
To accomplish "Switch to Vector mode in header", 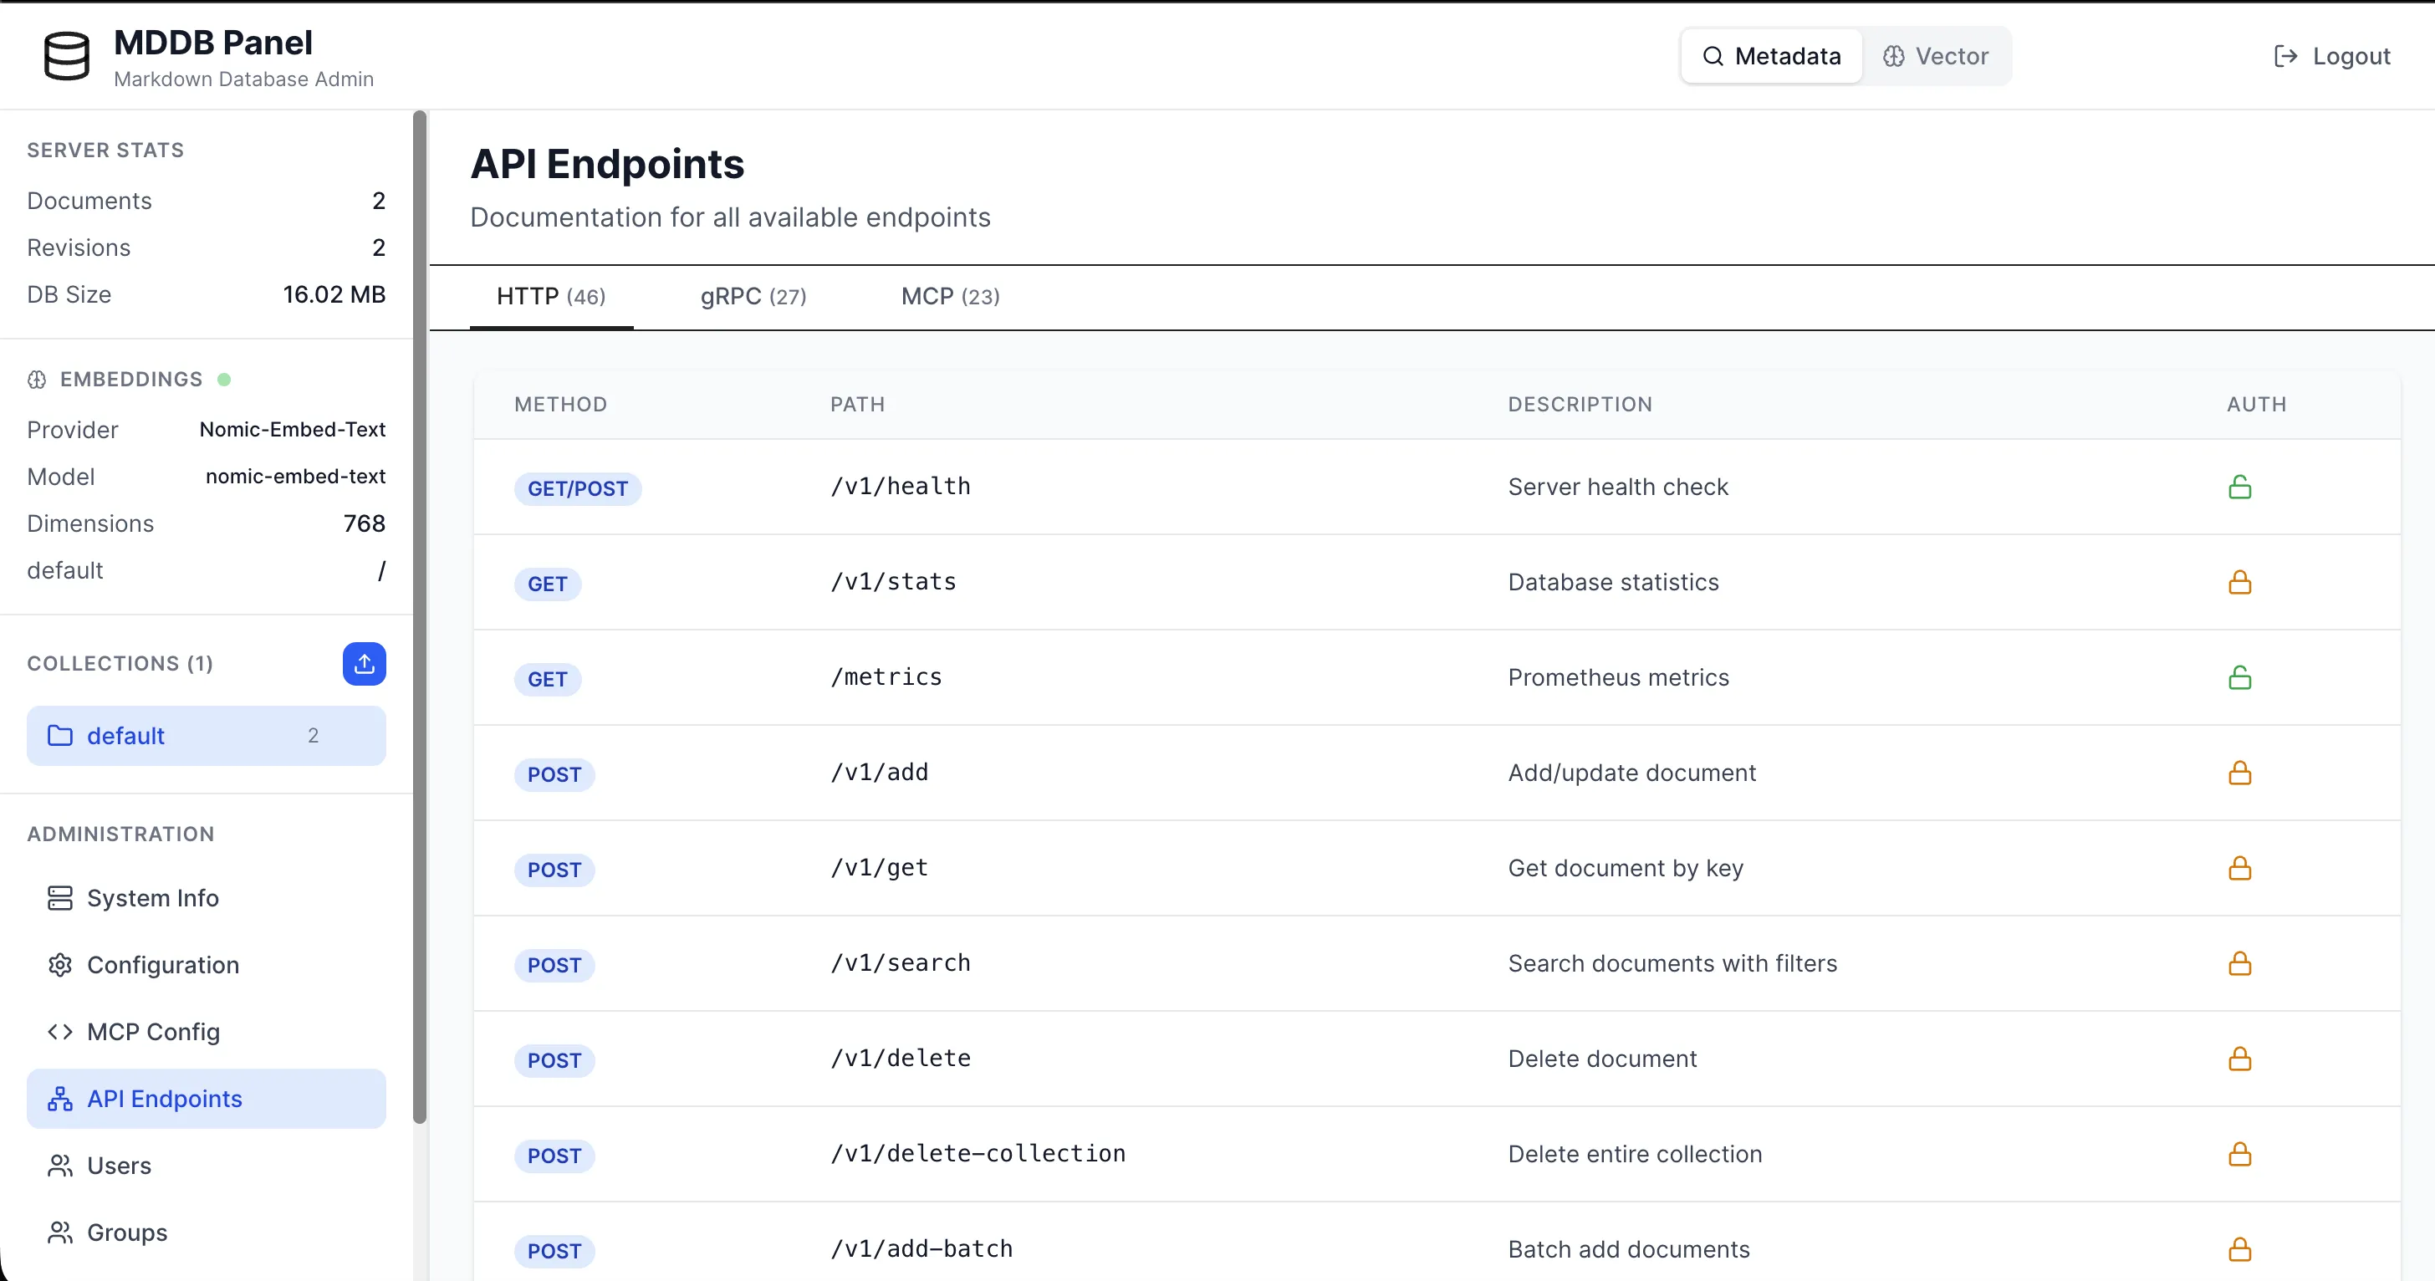I will (x=1935, y=56).
